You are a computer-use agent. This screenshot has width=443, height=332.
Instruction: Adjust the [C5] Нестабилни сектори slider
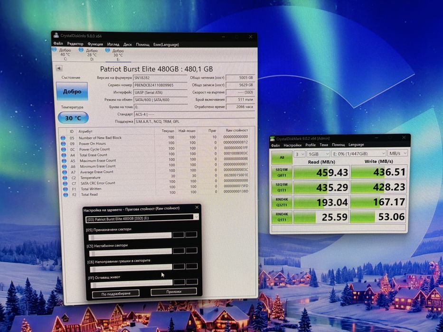[131, 251]
